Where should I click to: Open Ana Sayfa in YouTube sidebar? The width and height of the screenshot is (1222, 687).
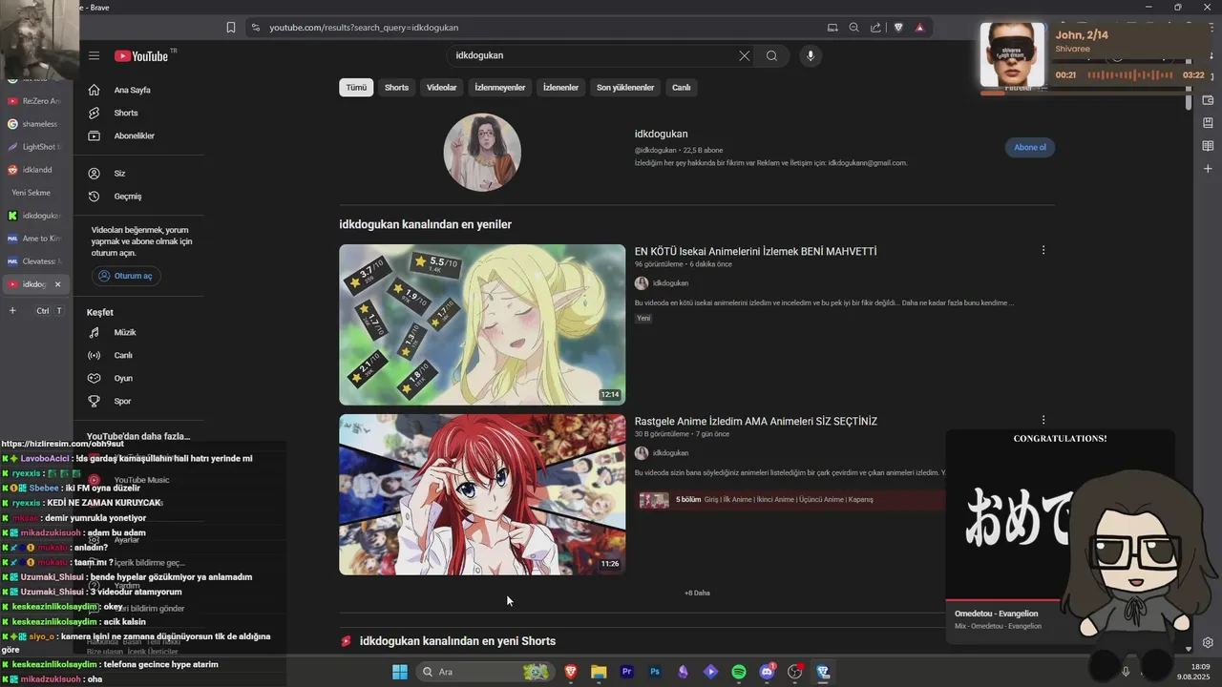pyautogui.click(x=132, y=90)
